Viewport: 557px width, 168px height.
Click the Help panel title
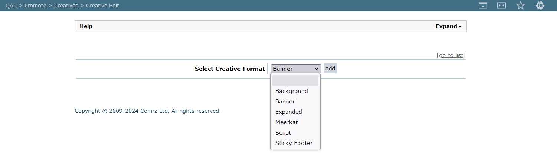86,26
